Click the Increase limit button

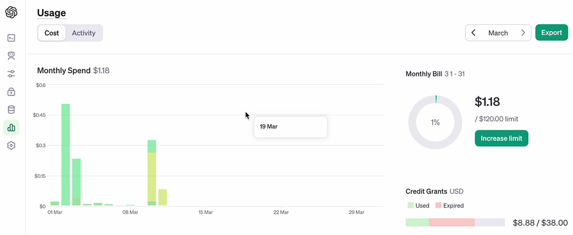pyautogui.click(x=501, y=138)
